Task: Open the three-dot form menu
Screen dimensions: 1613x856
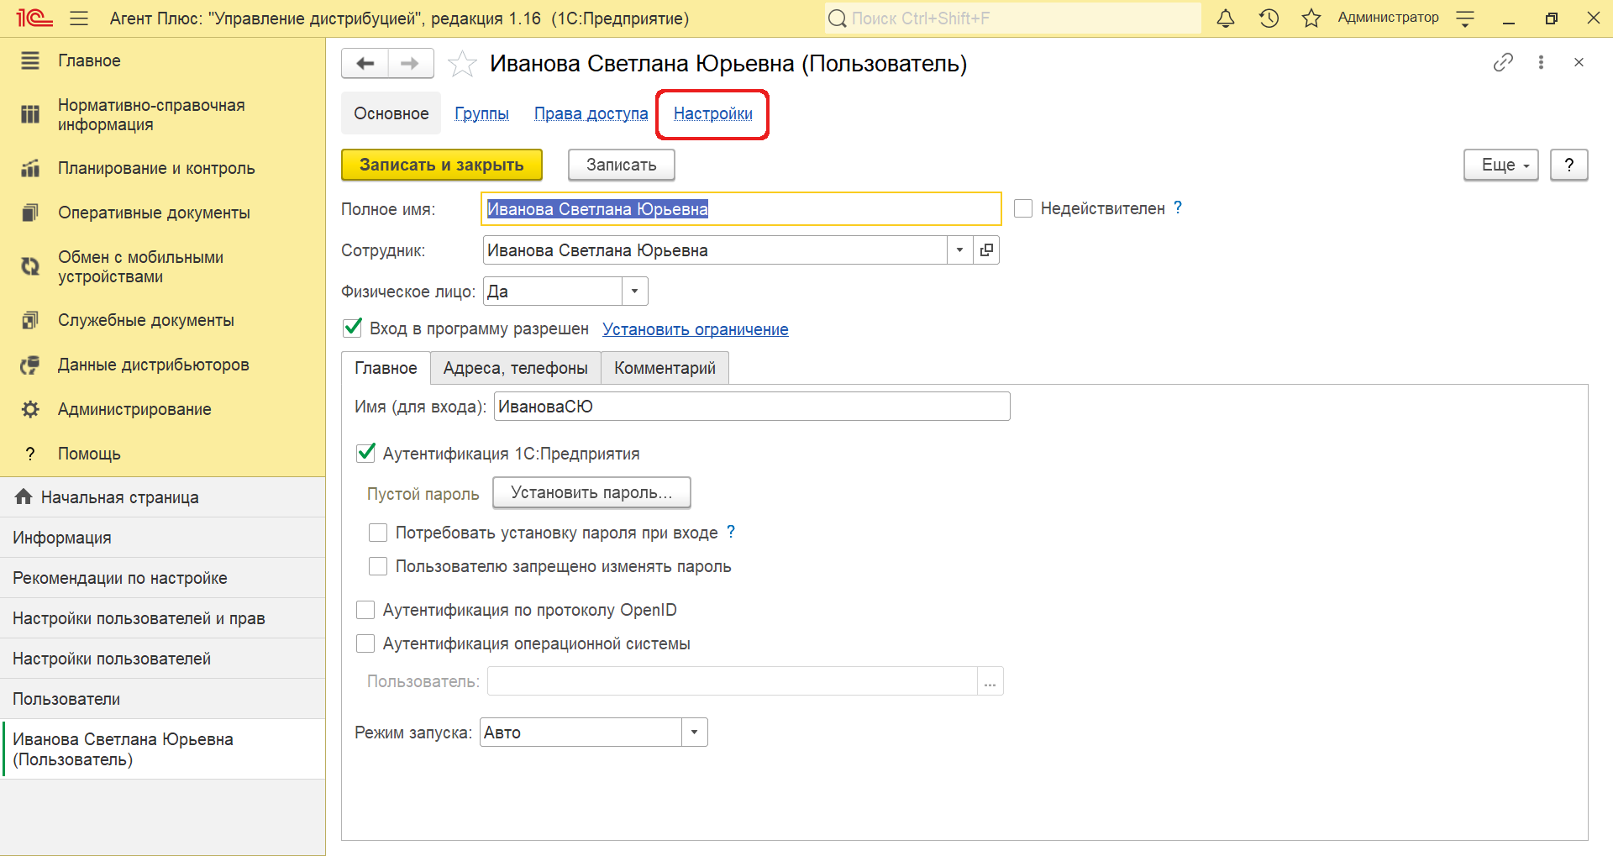Action: 1541,62
